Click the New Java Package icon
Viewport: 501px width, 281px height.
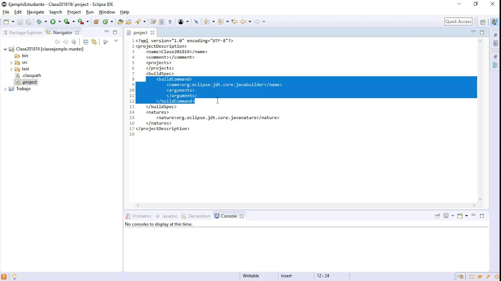[x=96, y=22]
